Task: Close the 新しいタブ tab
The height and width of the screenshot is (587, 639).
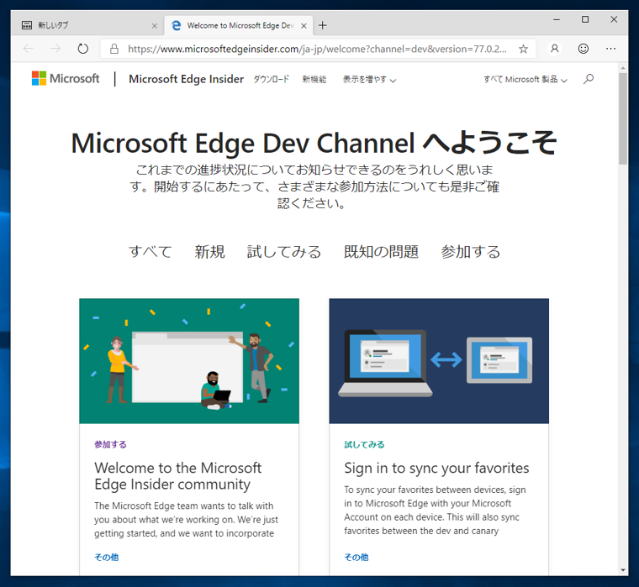Action: pos(155,26)
